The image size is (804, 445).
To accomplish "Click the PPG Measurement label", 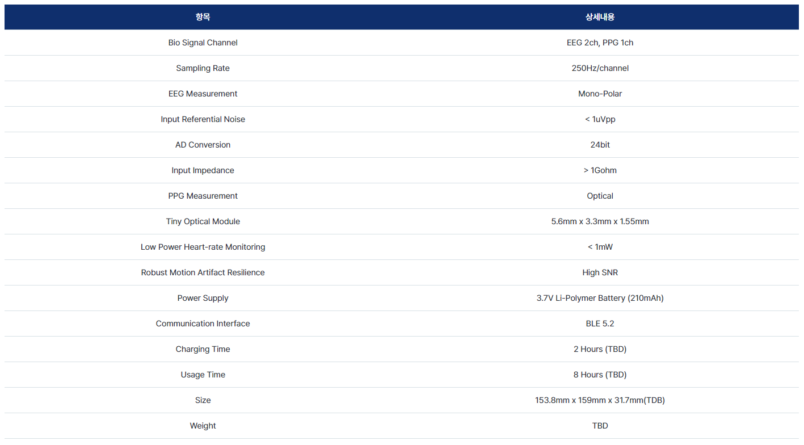I will point(203,196).
